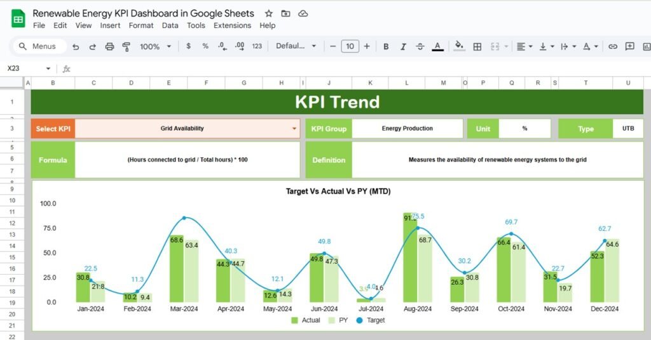
Task: Insert a comment
Action: point(630,46)
